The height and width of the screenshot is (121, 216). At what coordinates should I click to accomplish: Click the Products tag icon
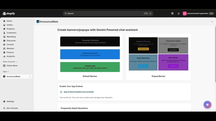pos(4,29)
